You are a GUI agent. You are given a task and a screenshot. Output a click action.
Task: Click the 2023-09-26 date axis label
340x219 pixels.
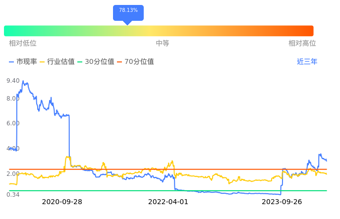(282, 202)
